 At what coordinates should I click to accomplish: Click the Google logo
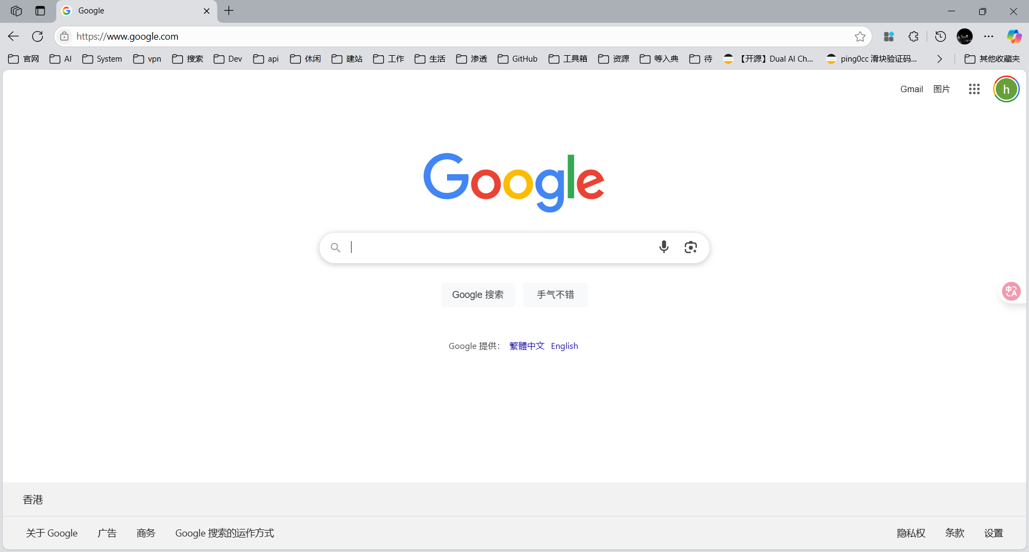(514, 182)
